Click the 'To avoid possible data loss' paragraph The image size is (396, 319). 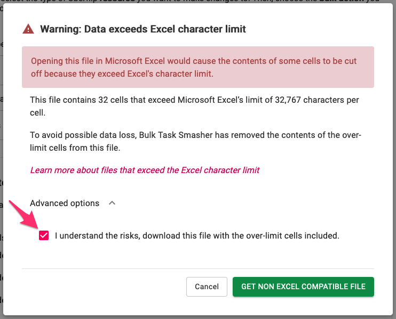[196, 141]
